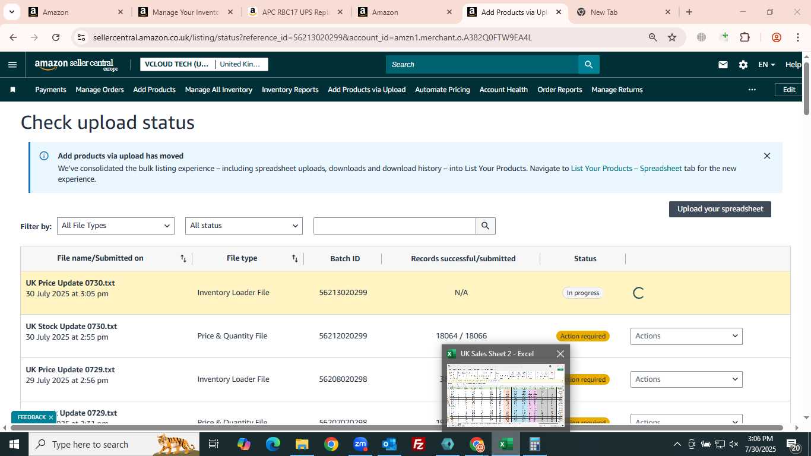Viewport: 811px width, 456px height.
Task: Open the notification center icon
Action: click(793, 444)
